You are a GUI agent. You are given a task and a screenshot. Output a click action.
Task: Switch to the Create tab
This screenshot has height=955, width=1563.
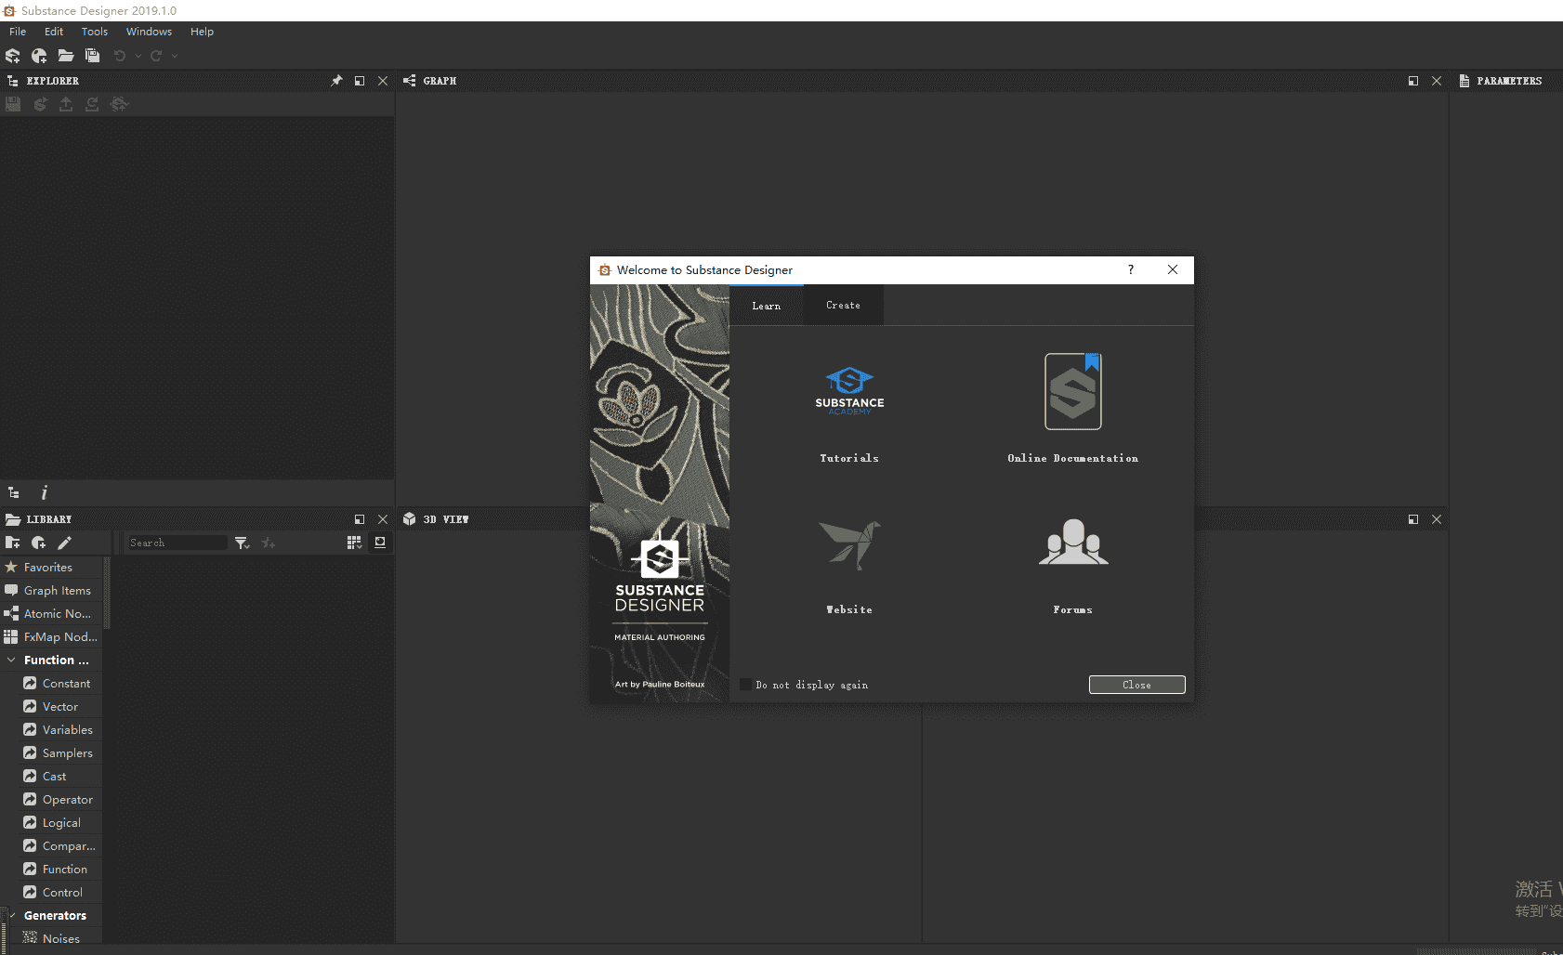point(843,306)
